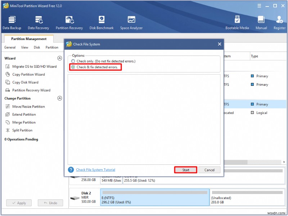The image size is (288, 216).
Task: Open the Disk menu
Action: point(37,47)
